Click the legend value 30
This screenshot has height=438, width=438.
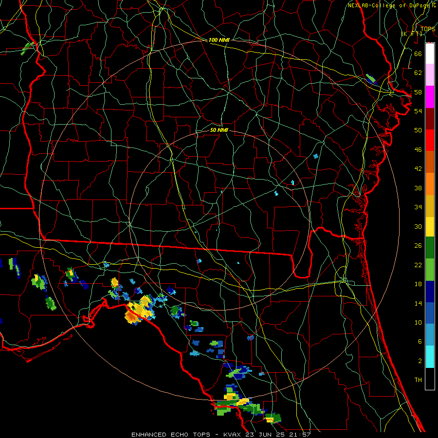click(418, 226)
